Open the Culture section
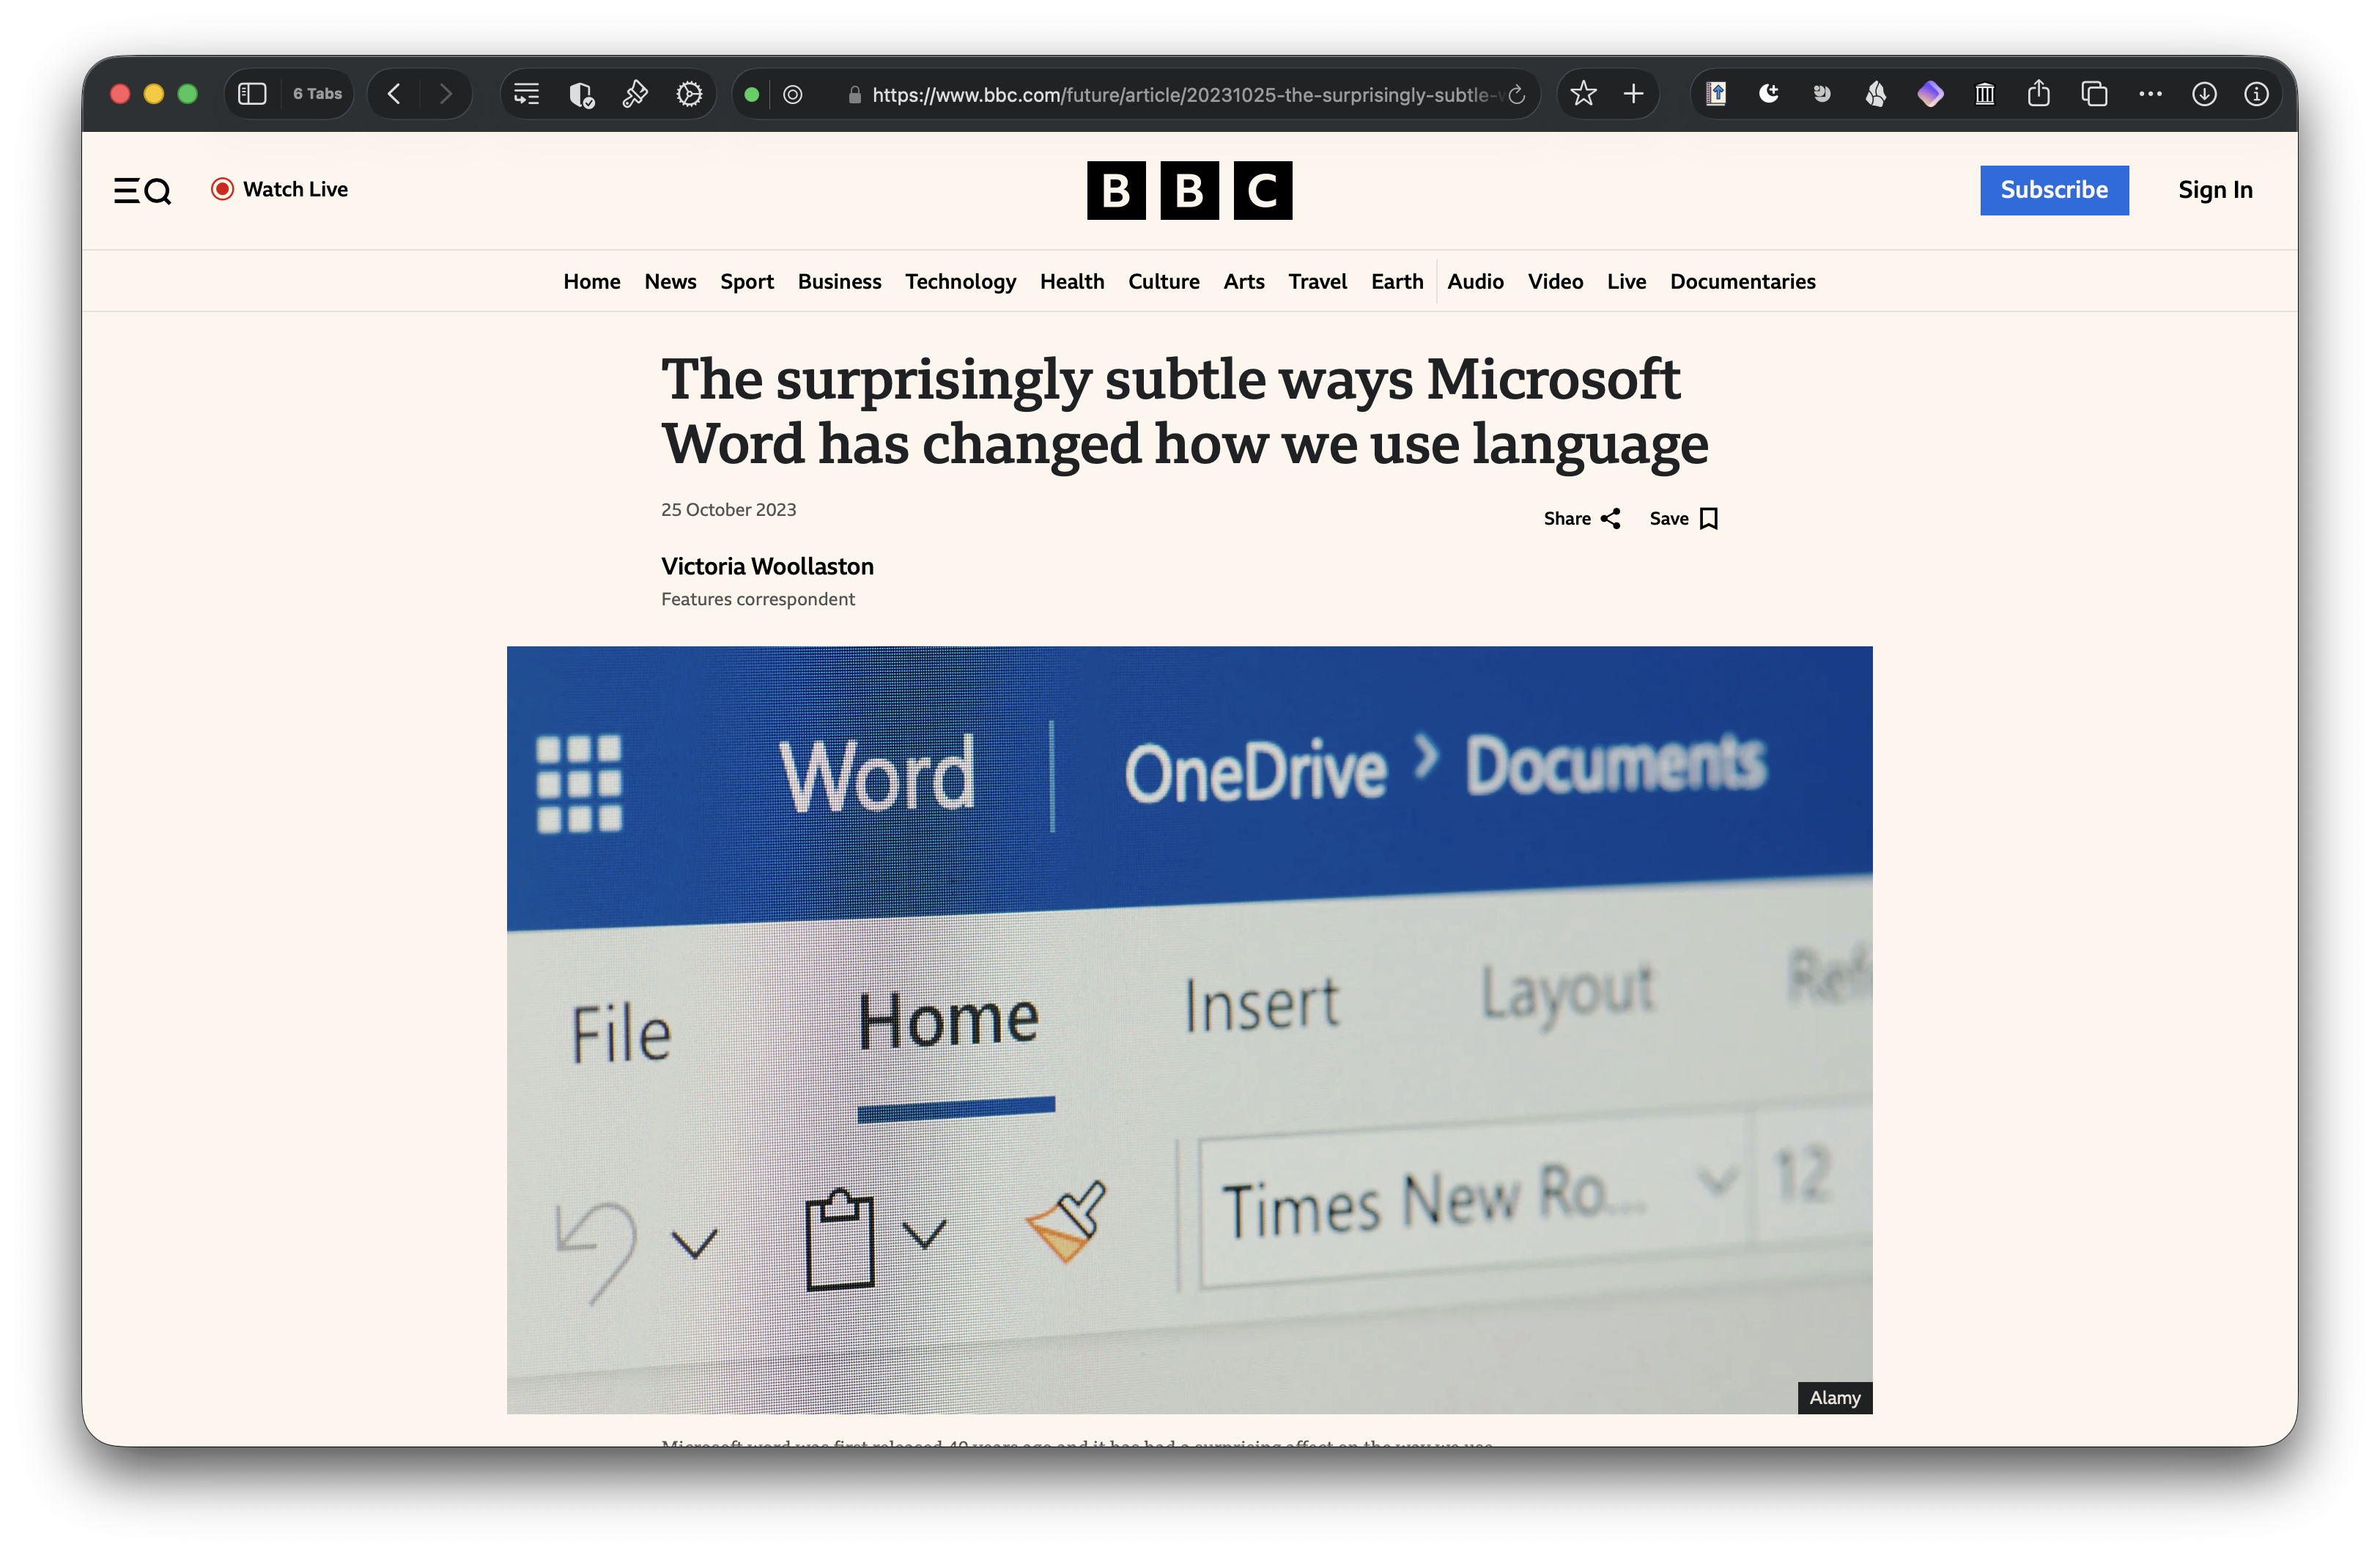The width and height of the screenshot is (2380, 1555). point(1163,282)
